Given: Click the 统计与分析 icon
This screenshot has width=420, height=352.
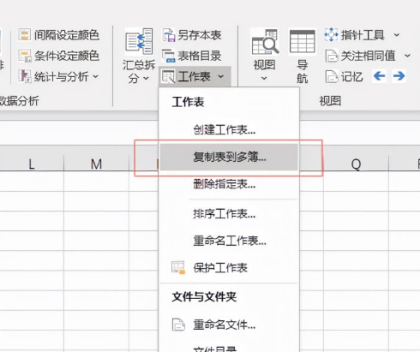Looking at the screenshot, I should [x=25, y=76].
